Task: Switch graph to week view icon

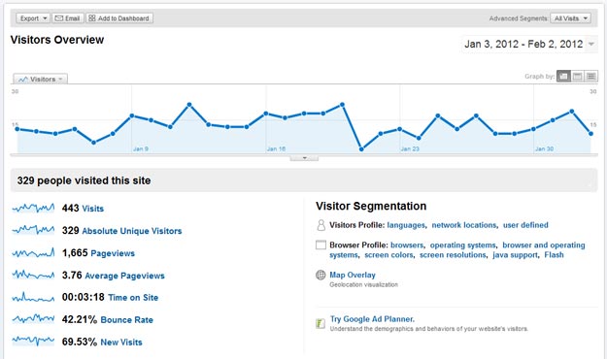Action: (577, 77)
